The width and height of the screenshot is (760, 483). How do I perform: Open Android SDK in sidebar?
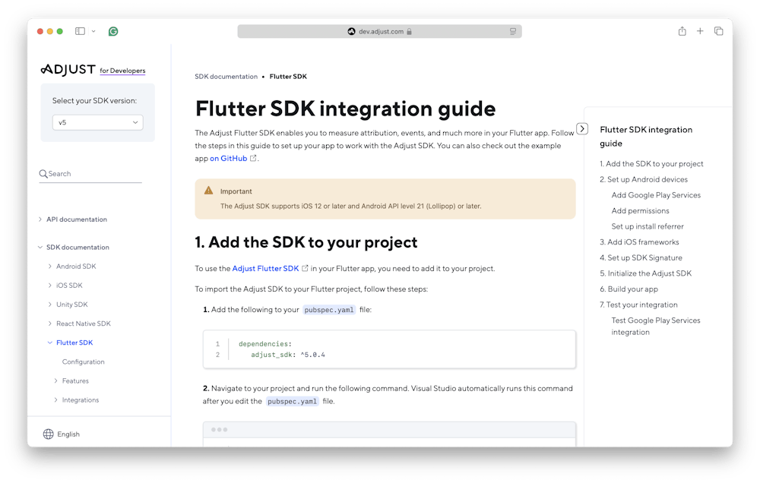coord(76,267)
